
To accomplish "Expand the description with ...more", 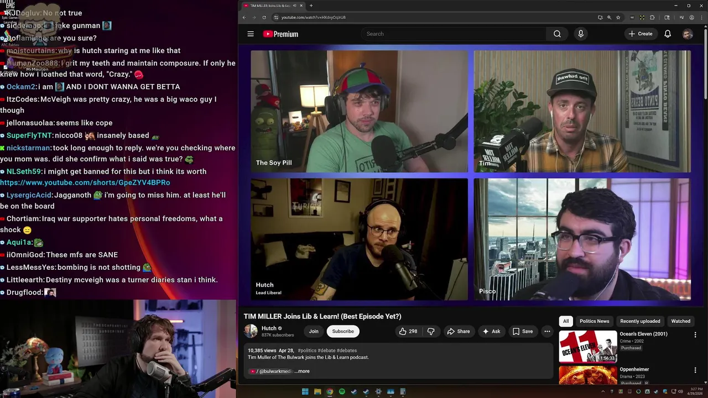I will coord(302,371).
